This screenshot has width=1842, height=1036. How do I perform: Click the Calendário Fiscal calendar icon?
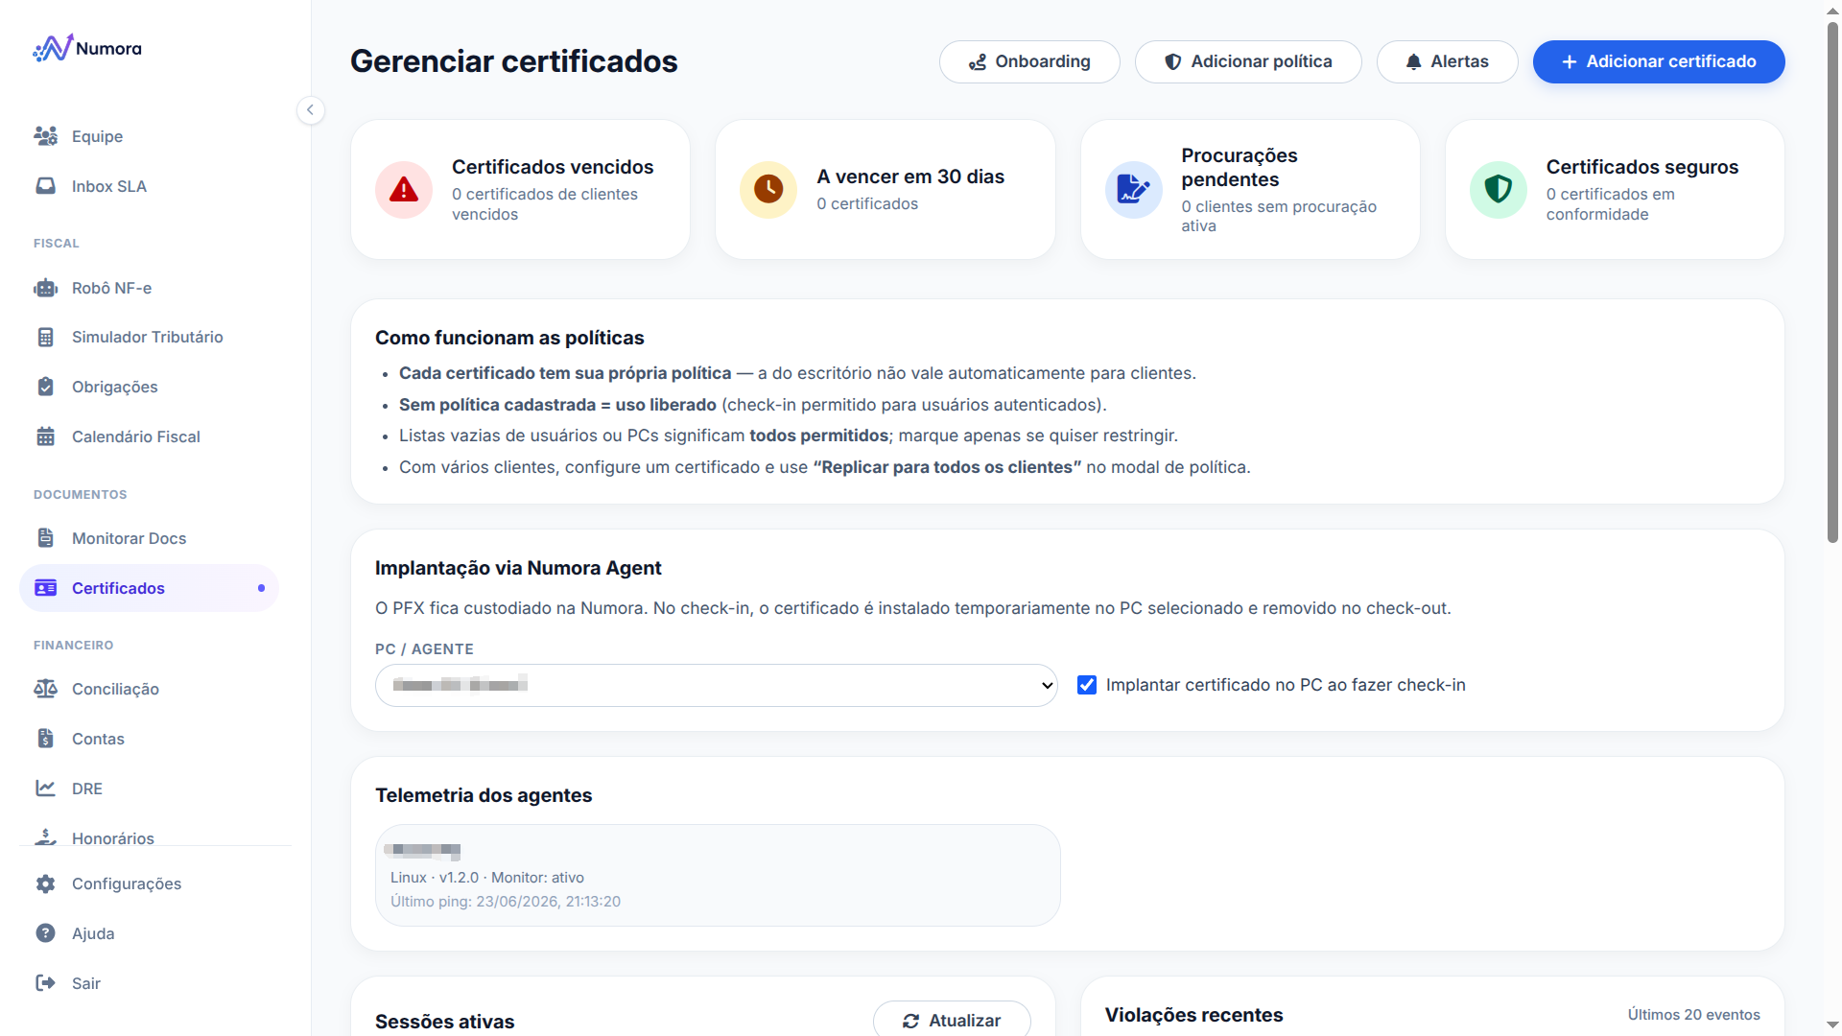coord(45,436)
